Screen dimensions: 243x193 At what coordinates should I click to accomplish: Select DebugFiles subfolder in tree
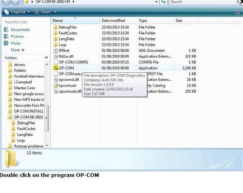pos(26,123)
